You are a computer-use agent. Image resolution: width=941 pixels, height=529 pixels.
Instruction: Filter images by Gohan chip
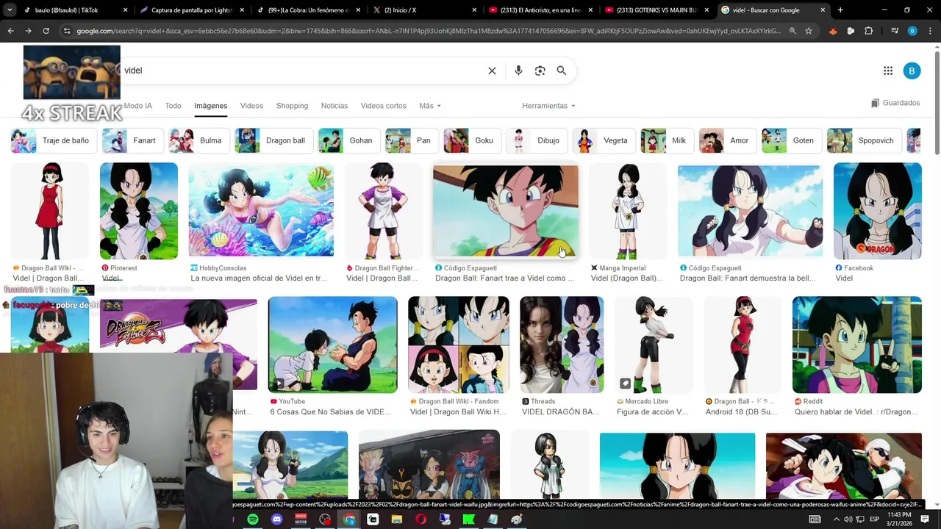coord(349,140)
